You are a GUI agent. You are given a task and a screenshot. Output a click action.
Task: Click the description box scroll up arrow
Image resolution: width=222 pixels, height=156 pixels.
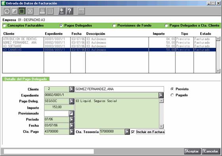(x=161, y=100)
